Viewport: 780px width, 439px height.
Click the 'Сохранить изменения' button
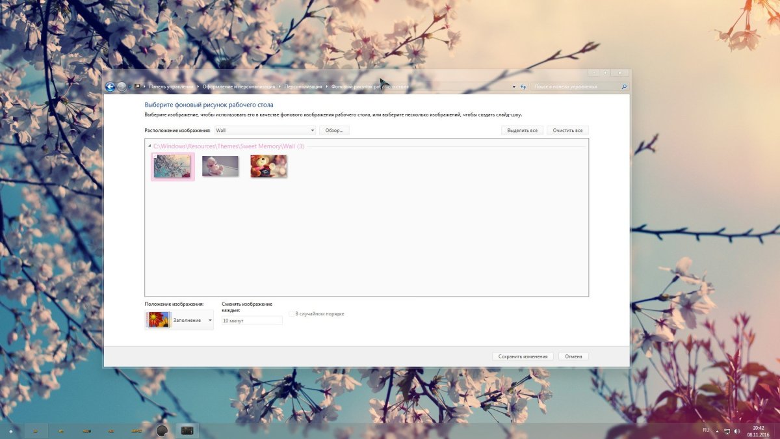click(x=523, y=356)
